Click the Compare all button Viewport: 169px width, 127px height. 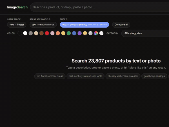(121, 25)
